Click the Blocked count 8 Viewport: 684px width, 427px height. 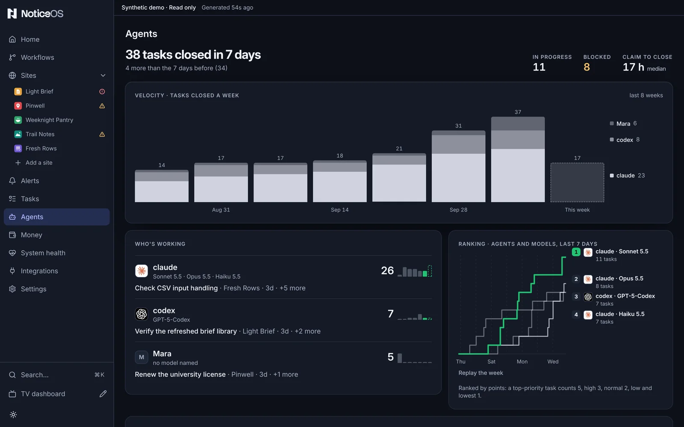point(587,67)
